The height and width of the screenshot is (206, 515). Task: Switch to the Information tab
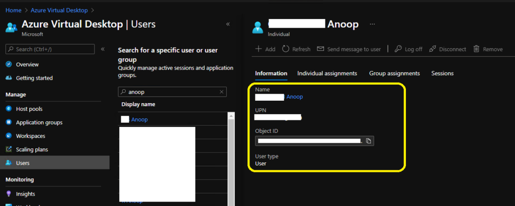(x=271, y=73)
